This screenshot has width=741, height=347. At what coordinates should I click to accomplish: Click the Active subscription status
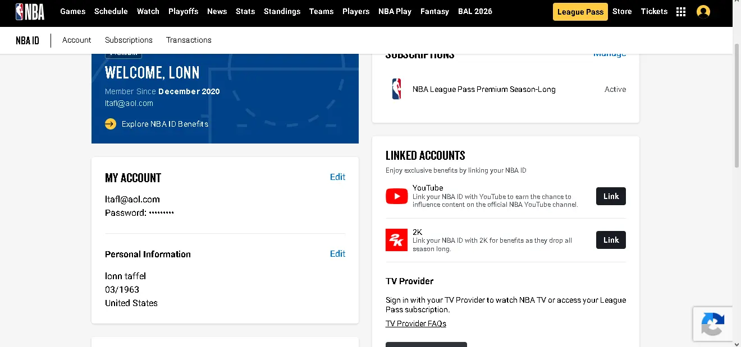615,89
